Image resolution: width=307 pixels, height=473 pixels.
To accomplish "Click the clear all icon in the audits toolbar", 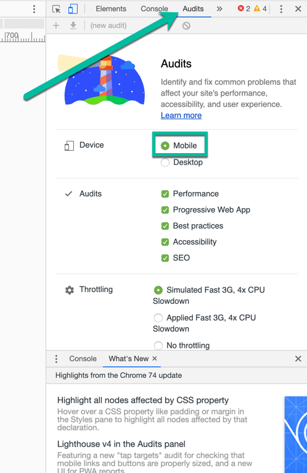I will tap(186, 26).
